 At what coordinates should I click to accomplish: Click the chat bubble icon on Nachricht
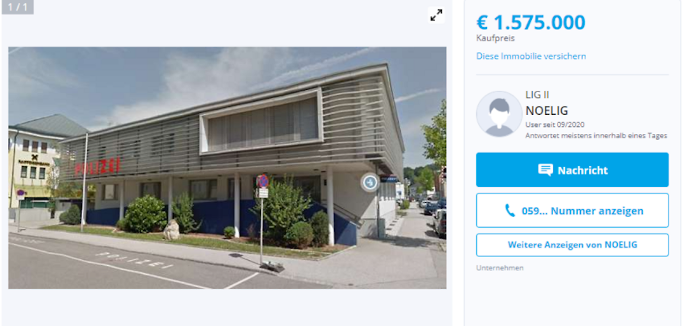tap(546, 170)
